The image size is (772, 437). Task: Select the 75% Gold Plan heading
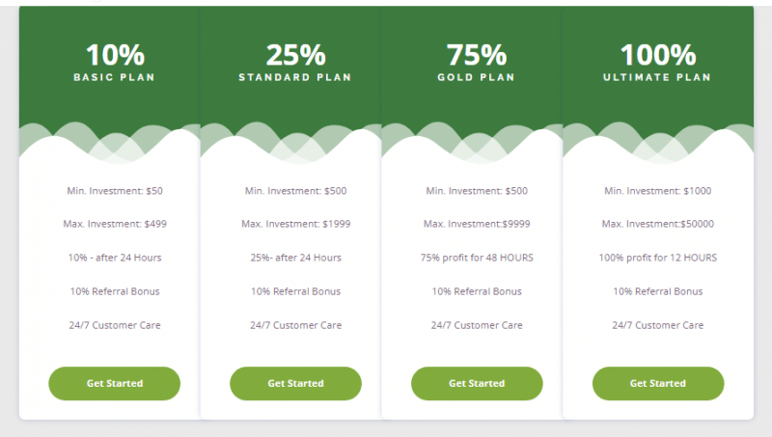tap(477, 62)
